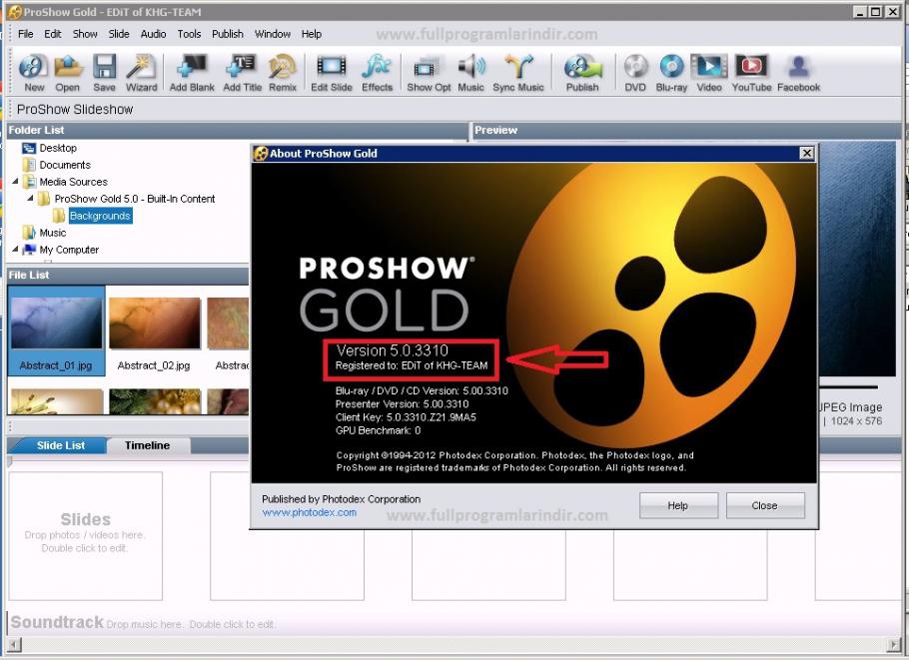Open the Audio menu
The image size is (909, 660).
click(153, 34)
